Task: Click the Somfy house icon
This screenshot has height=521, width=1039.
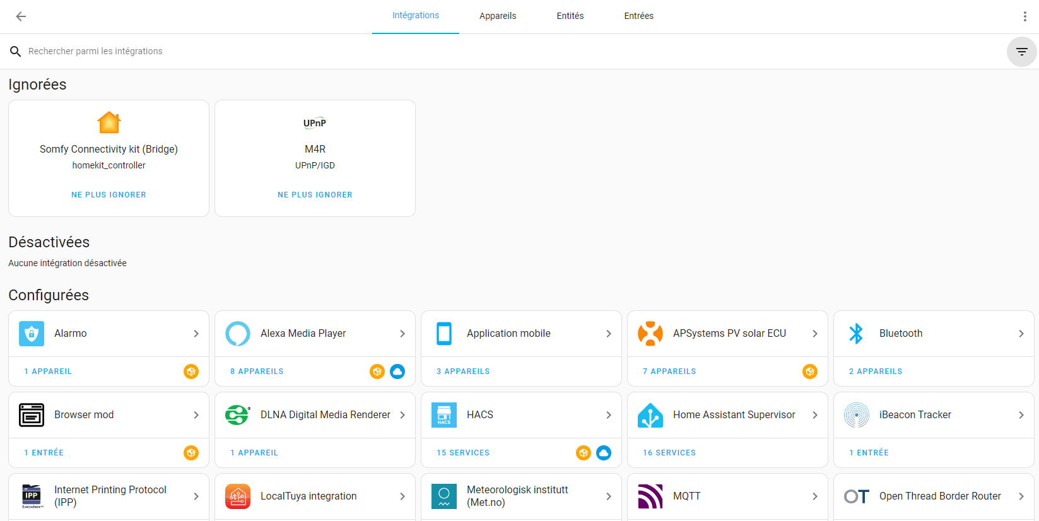Action: pos(109,122)
